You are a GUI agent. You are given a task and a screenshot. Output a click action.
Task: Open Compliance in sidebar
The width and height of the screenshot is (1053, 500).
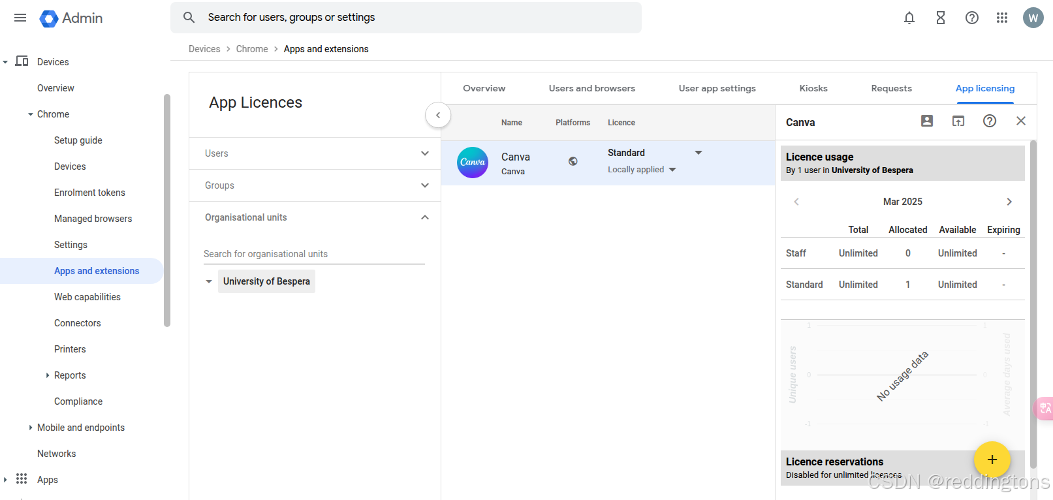click(78, 401)
